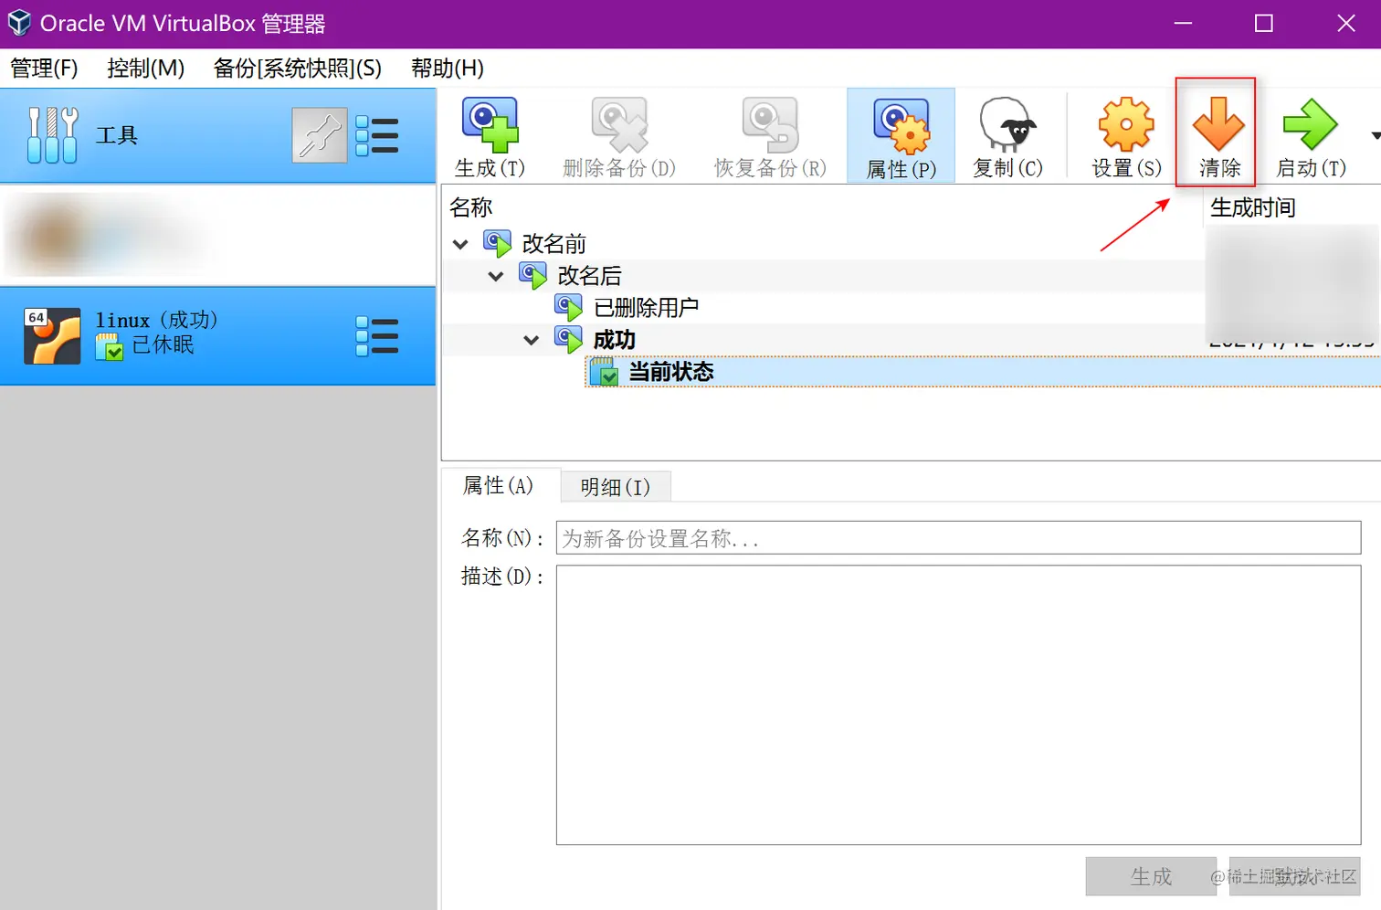Minimize the VirtualBox manager window
The width and height of the screenshot is (1381, 910).
click(x=1183, y=23)
